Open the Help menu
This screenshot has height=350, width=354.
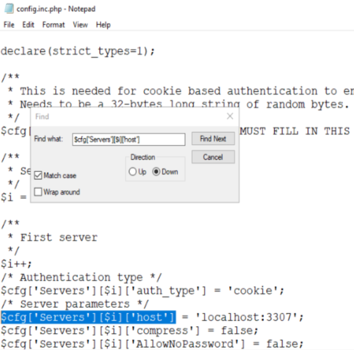click(103, 25)
